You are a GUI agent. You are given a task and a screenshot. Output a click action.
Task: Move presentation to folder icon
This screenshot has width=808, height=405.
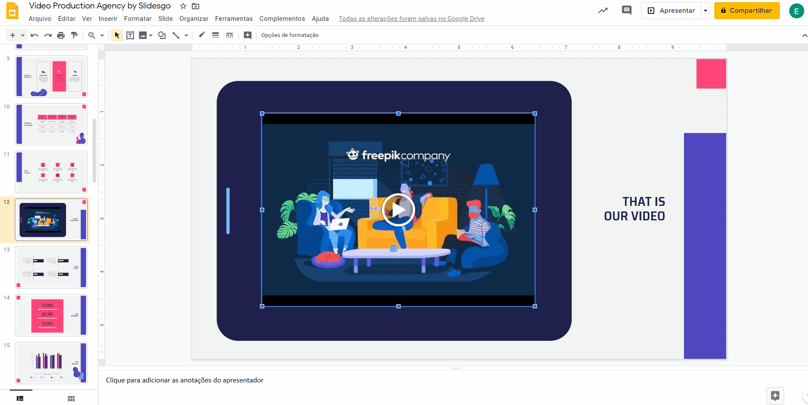pyautogui.click(x=196, y=6)
